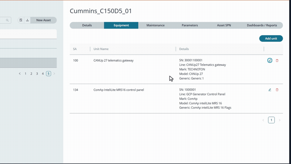Click the Unit Name column header
The height and width of the screenshot is (164, 291).
(101, 49)
